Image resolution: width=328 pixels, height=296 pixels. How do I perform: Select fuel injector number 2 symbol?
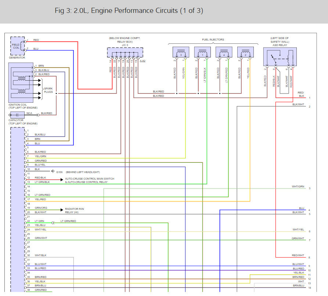click(246, 52)
